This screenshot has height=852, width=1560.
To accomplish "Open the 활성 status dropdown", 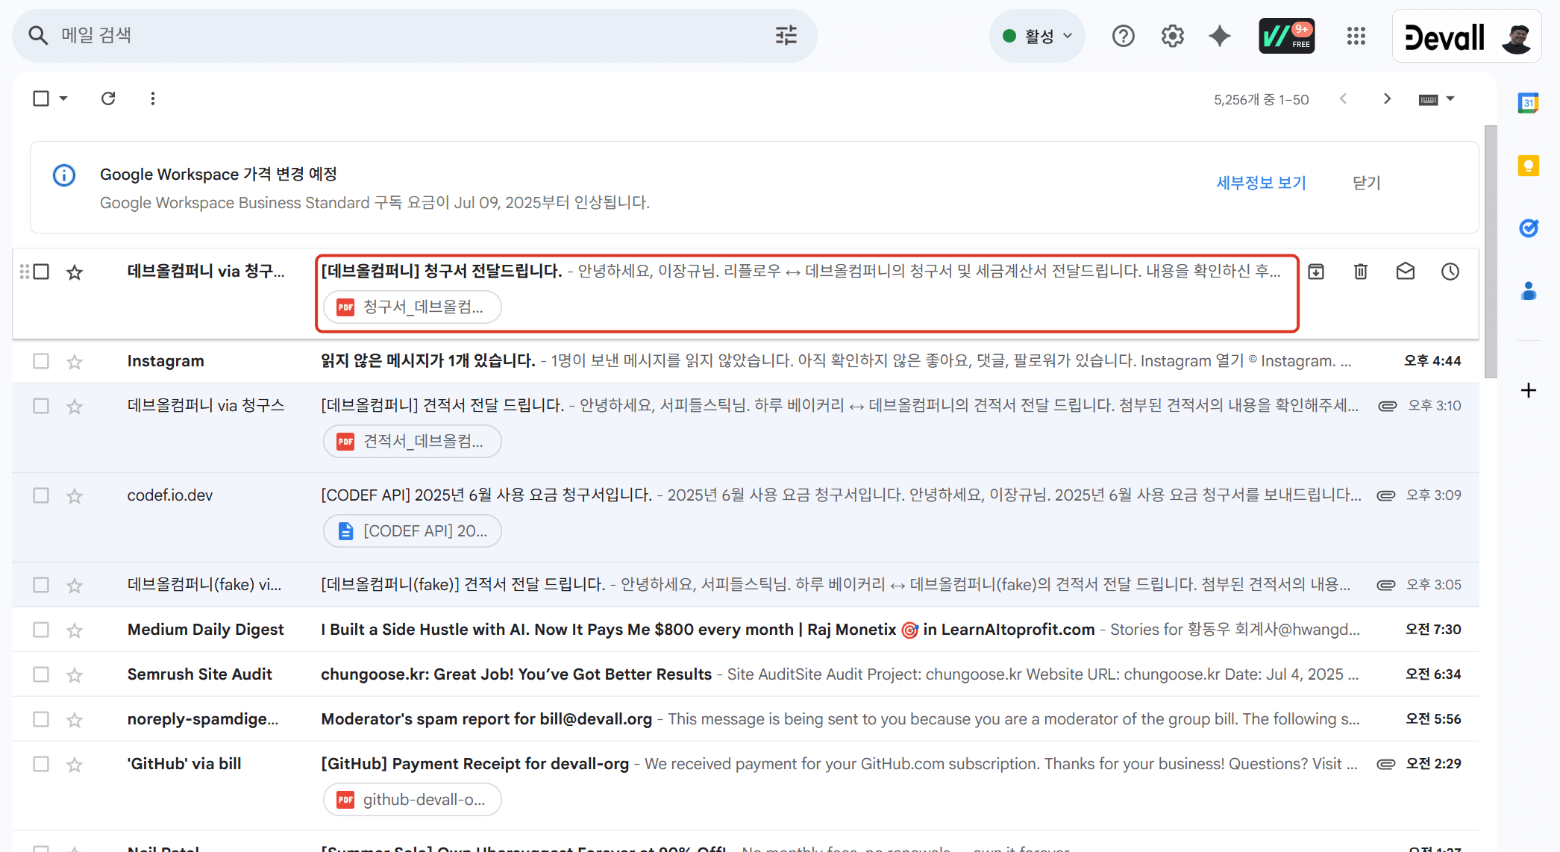I will [x=1037, y=36].
